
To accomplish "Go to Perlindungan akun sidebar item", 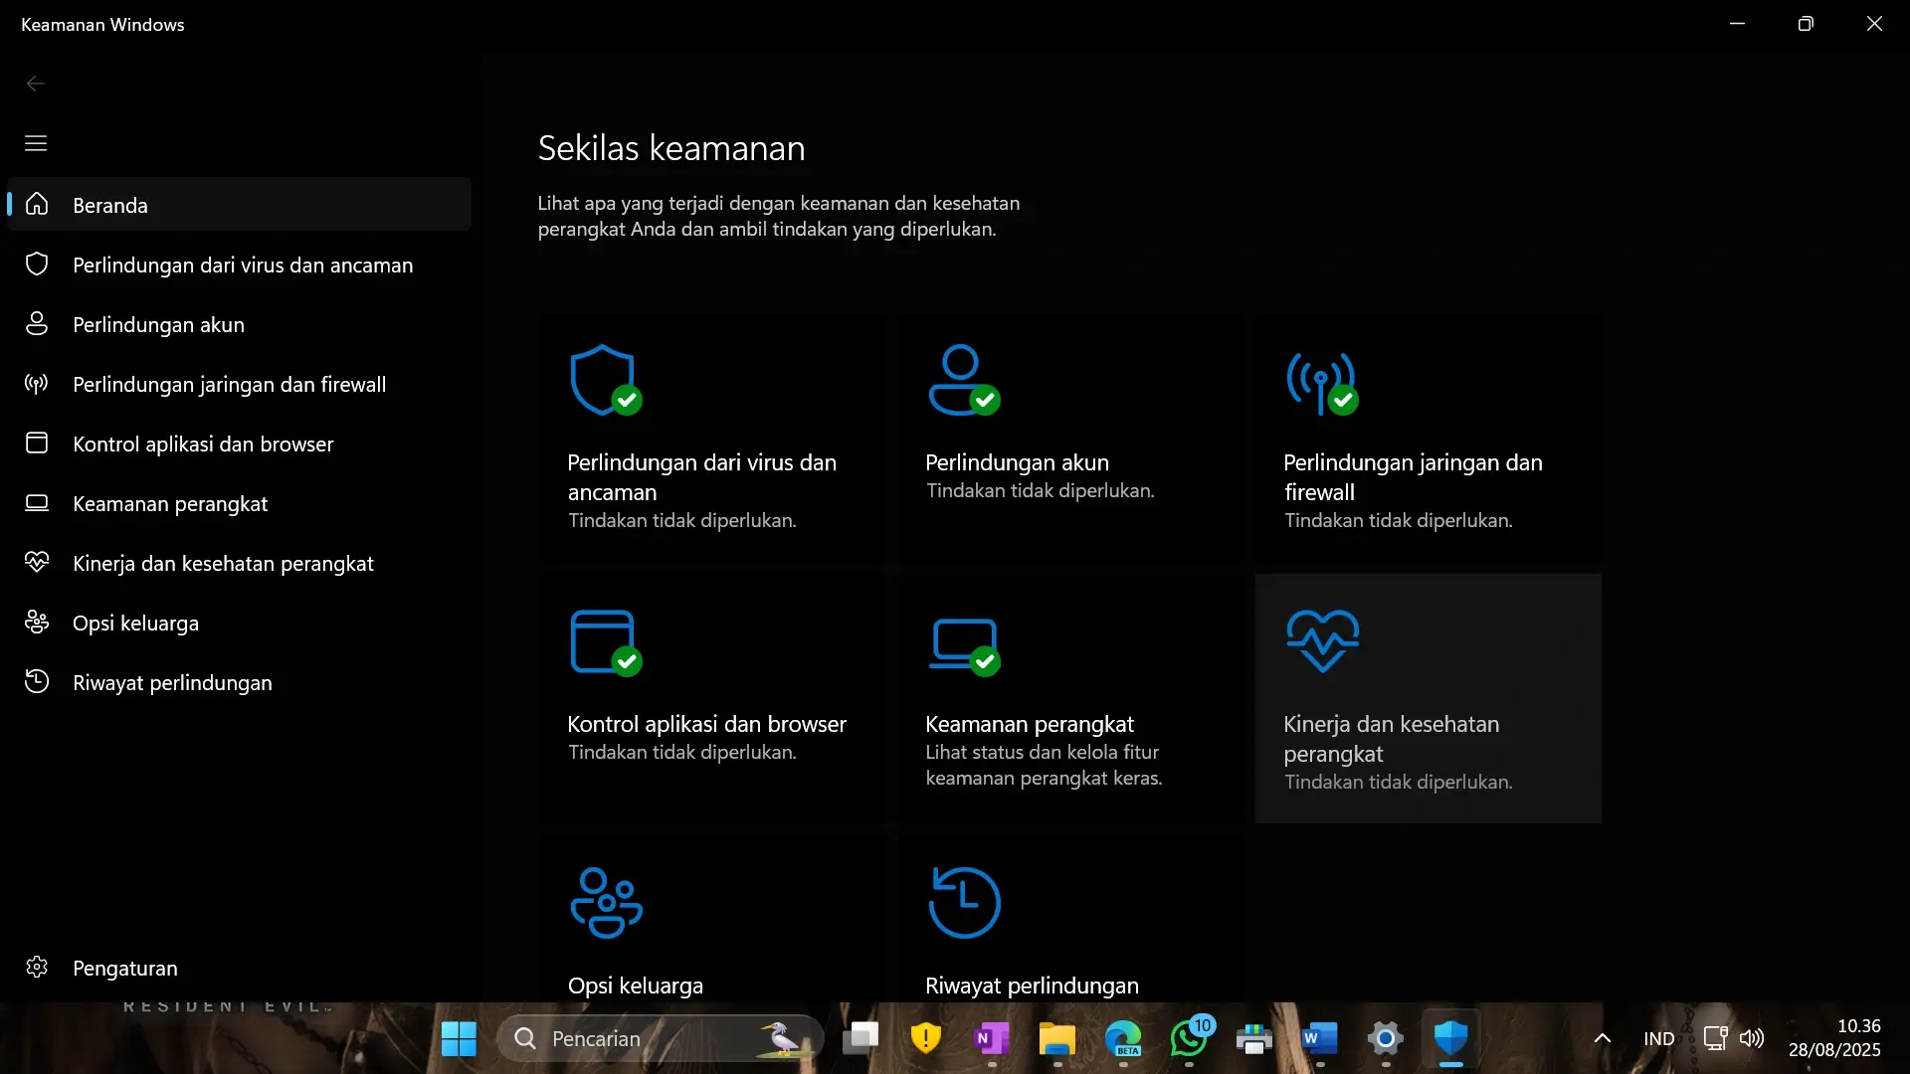I will [x=240, y=323].
